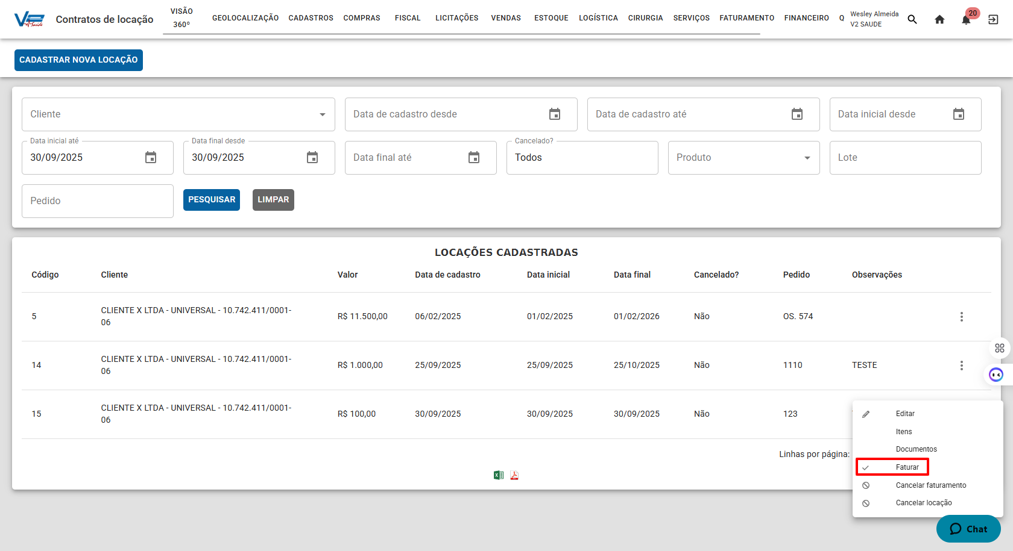The height and width of the screenshot is (551, 1013).
Task: Open calendar picker for Data final até
Action: point(474,158)
